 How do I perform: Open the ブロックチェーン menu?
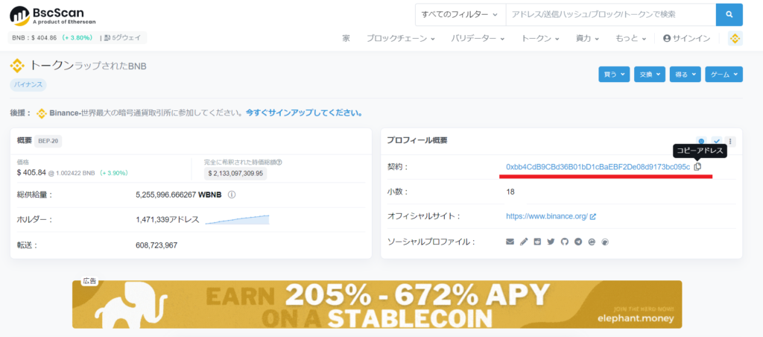pos(400,39)
